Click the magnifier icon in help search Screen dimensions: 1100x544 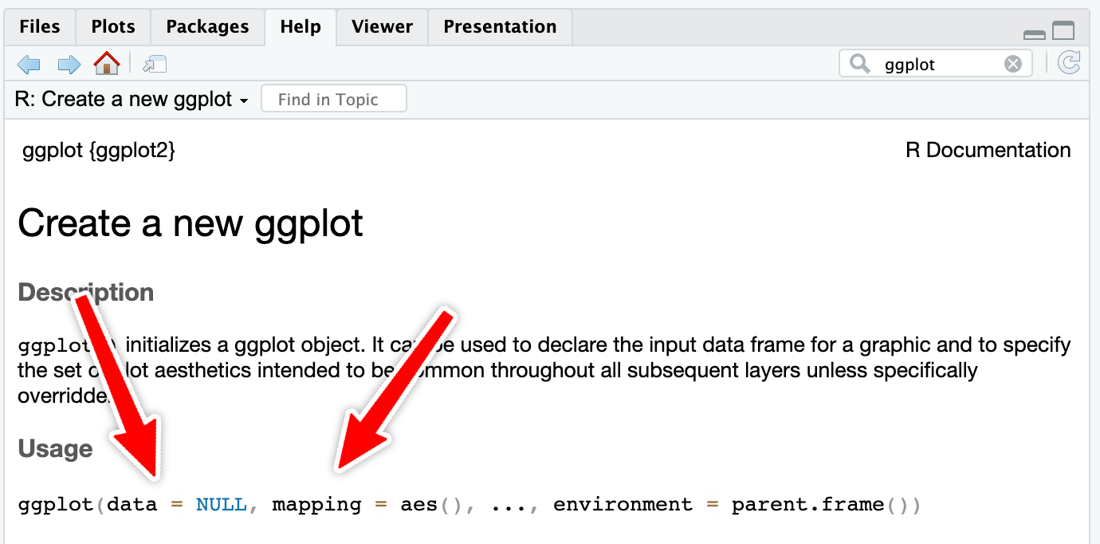pos(860,64)
